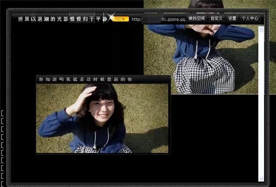This screenshot has width=276, height=187.
Task: Open the 装扮空间 menu
Action: click(x=196, y=19)
